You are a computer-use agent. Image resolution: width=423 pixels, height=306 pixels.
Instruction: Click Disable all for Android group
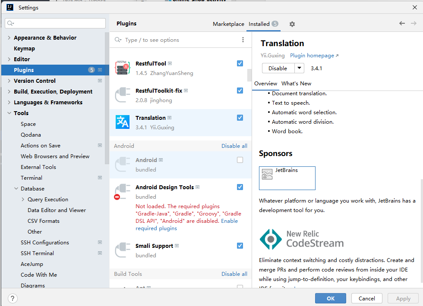click(234, 146)
